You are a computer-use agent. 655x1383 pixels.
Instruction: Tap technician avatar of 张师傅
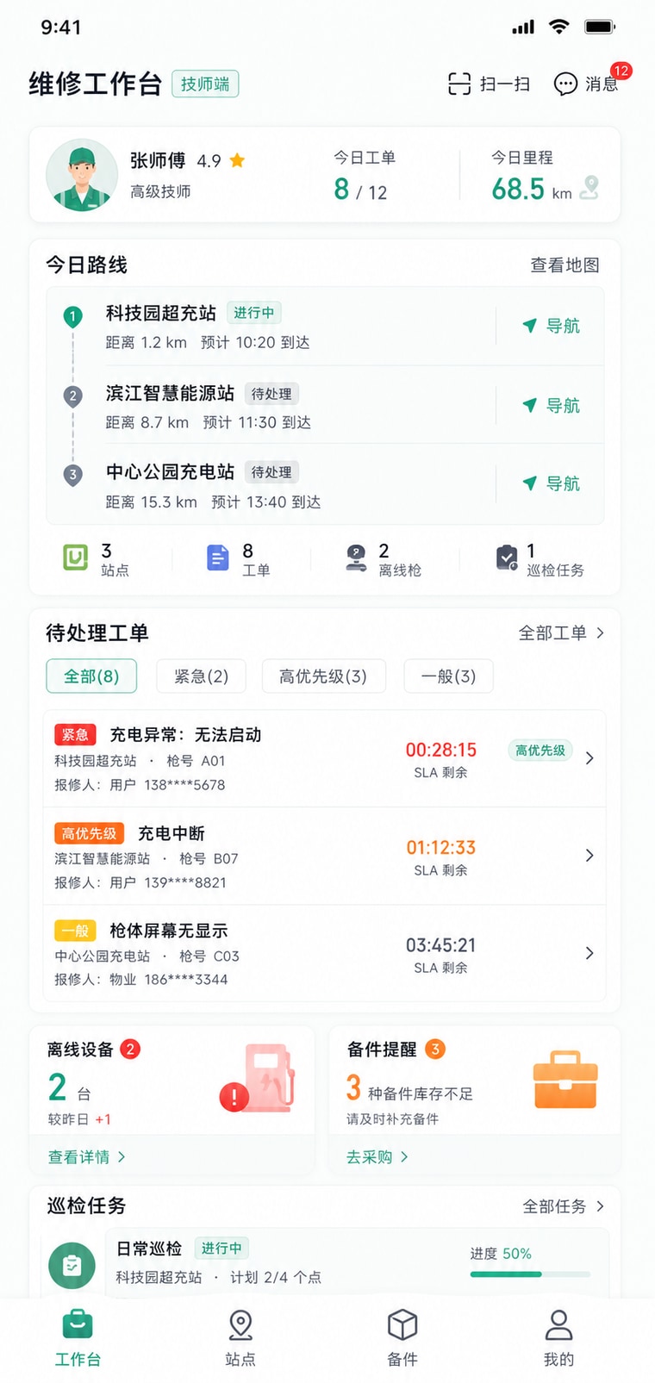pyautogui.click(x=82, y=175)
